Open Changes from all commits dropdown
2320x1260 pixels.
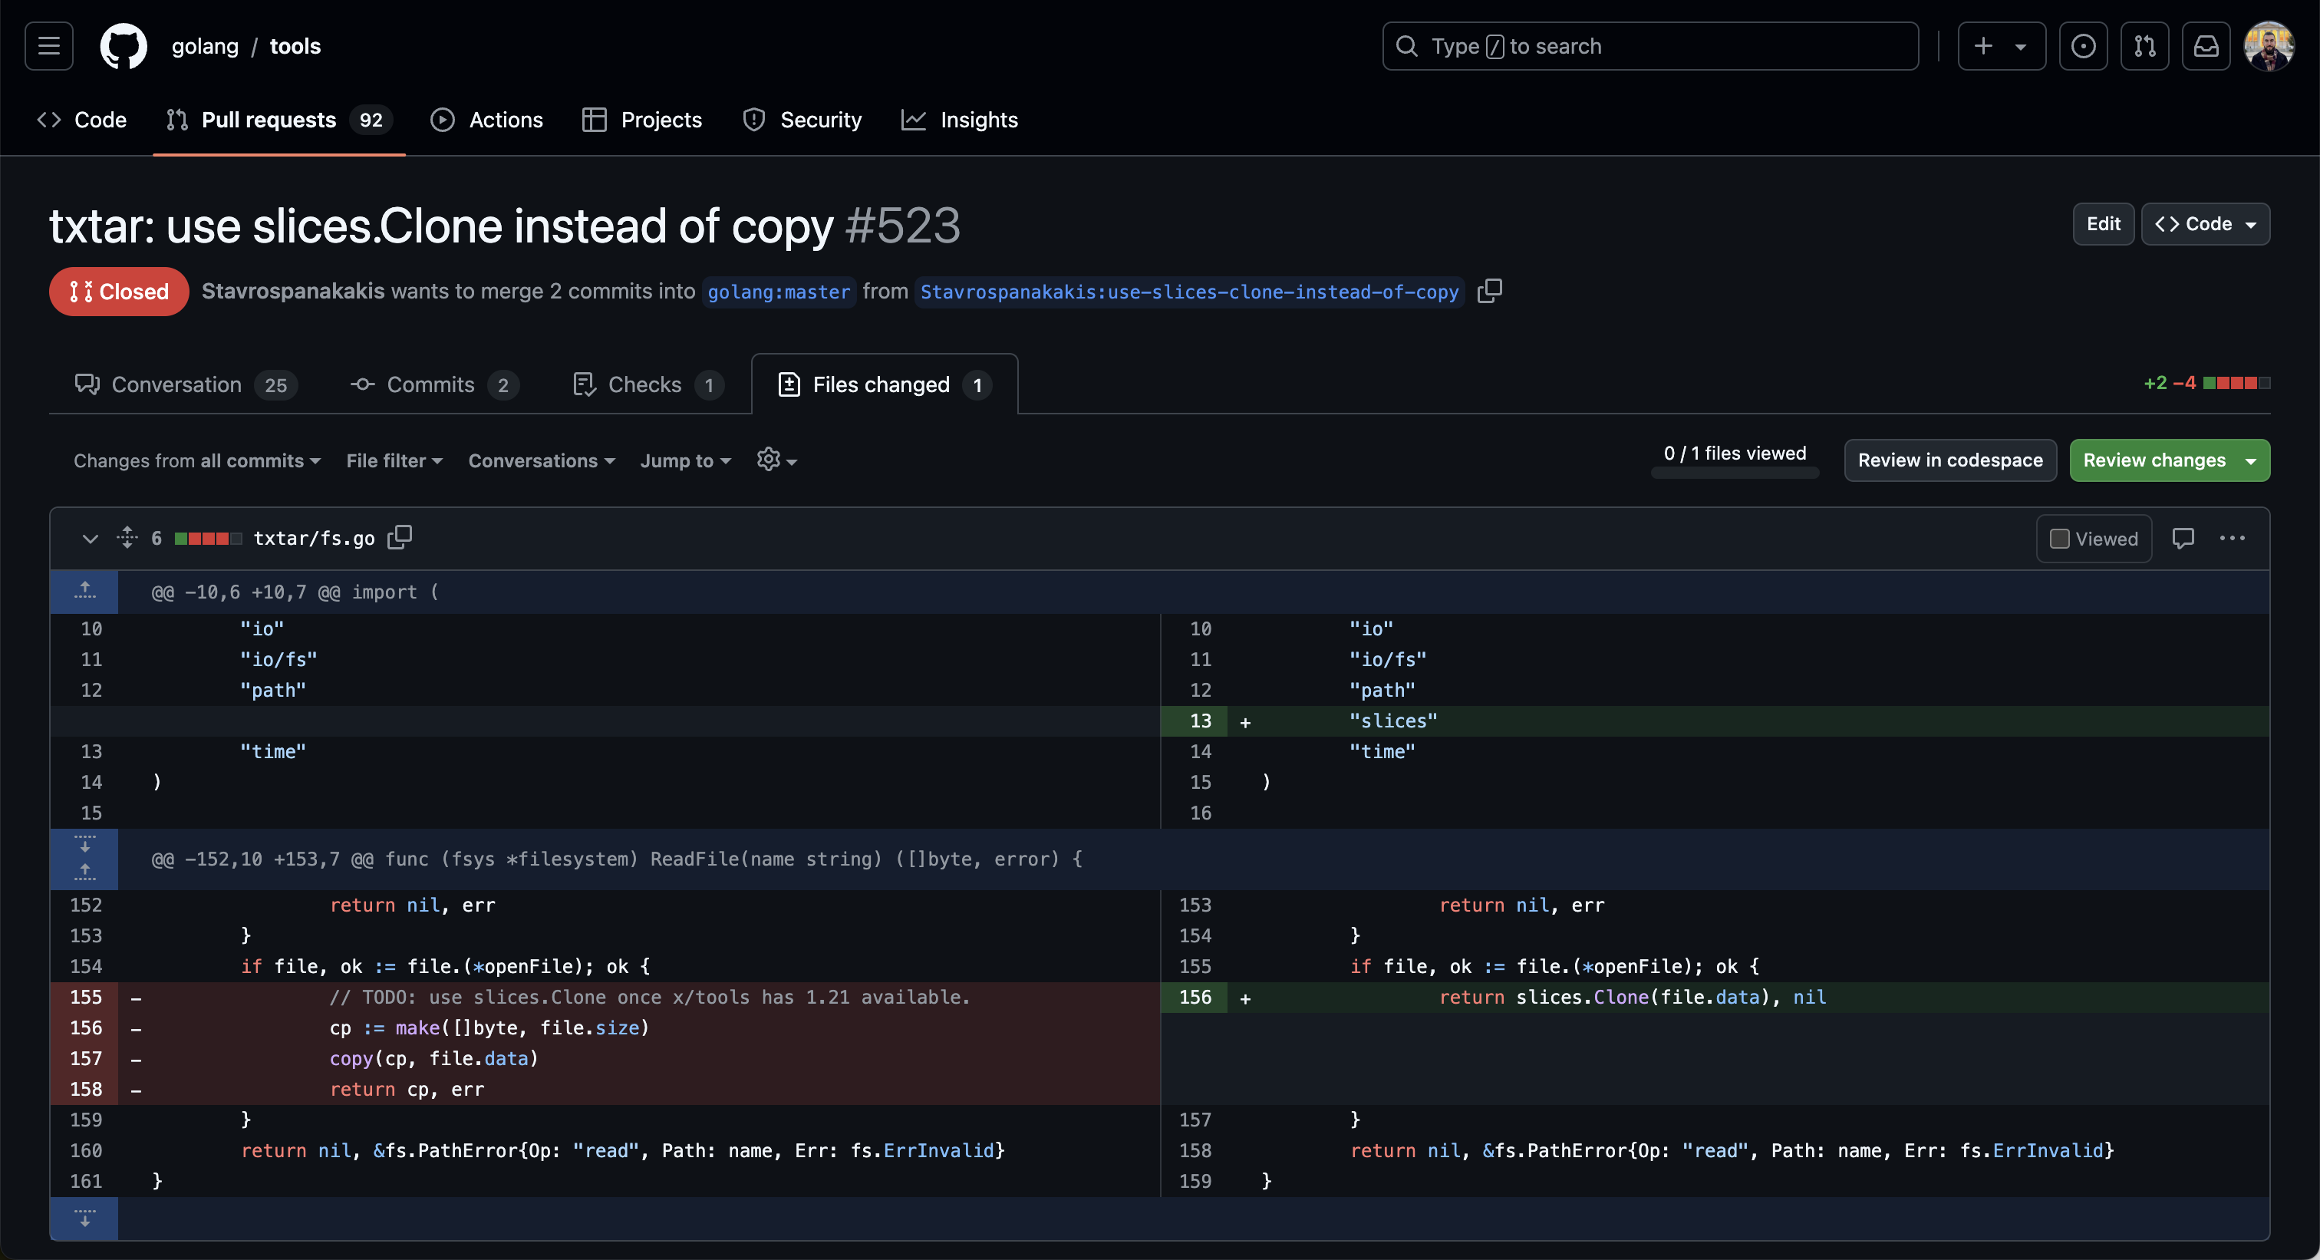coord(197,460)
